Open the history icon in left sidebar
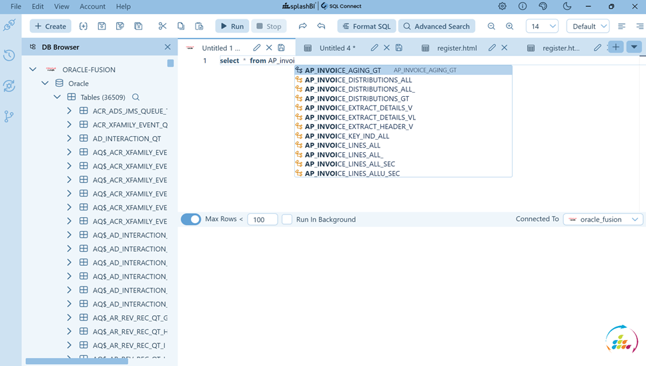Viewport: 646px width, 366px height. [x=9, y=55]
